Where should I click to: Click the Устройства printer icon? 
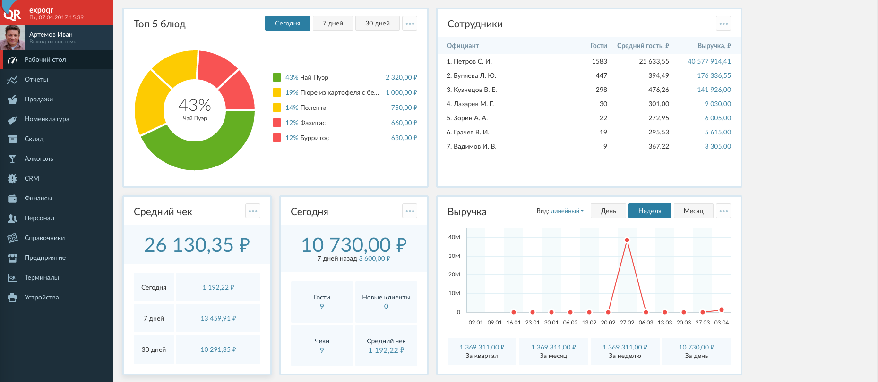point(12,298)
